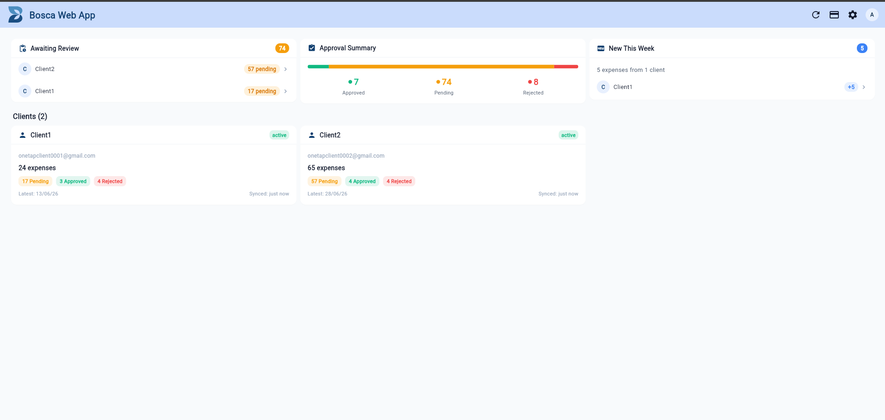The width and height of the screenshot is (885, 420).
Task: Click the 5 count badge in New This Week
Action: tap(862, 48)
